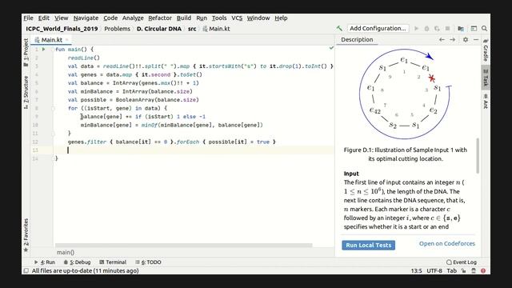Click the Debug bug icon in top toolbar

(426, 29)
